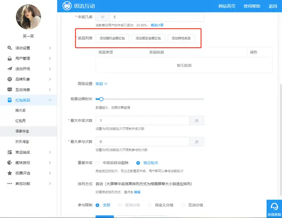Open the 欢乐淘宝 submenu item
The height and width of the screenshot is (218, 282).
22,141
